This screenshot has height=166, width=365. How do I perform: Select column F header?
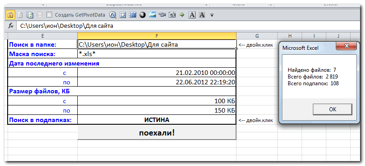(157, 35)
